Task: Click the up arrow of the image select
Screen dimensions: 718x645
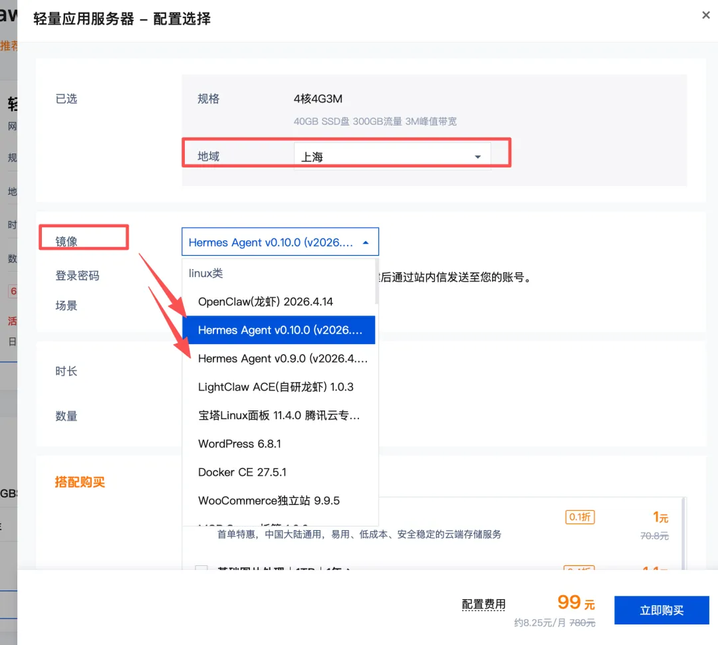Action: [366, 242]
